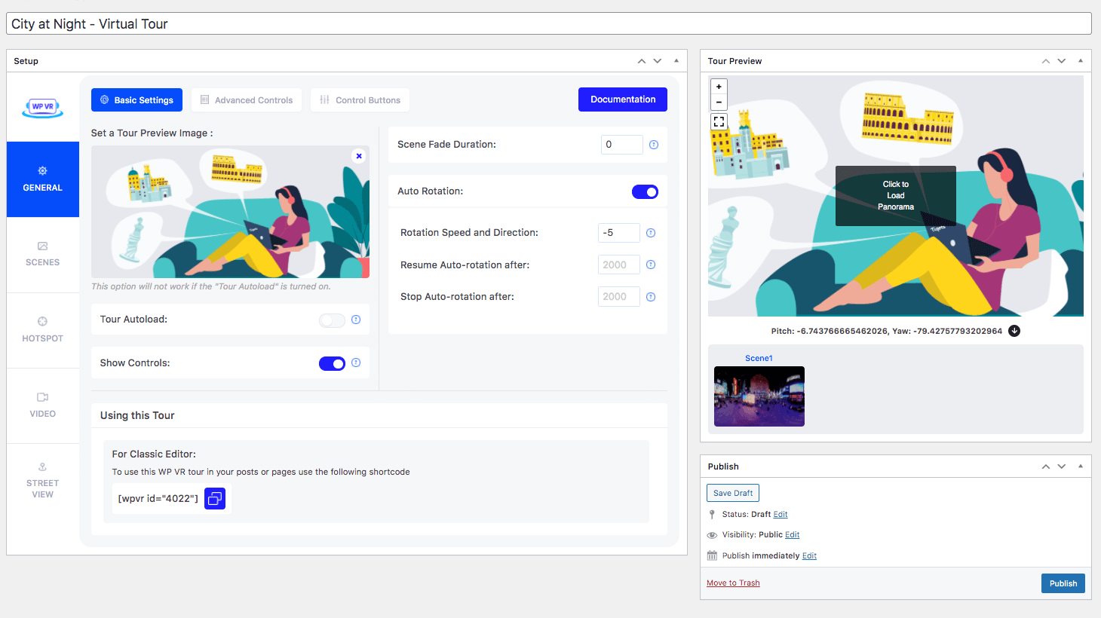
Task: Open the Scenes sidebar section
Action: [43, 255]
